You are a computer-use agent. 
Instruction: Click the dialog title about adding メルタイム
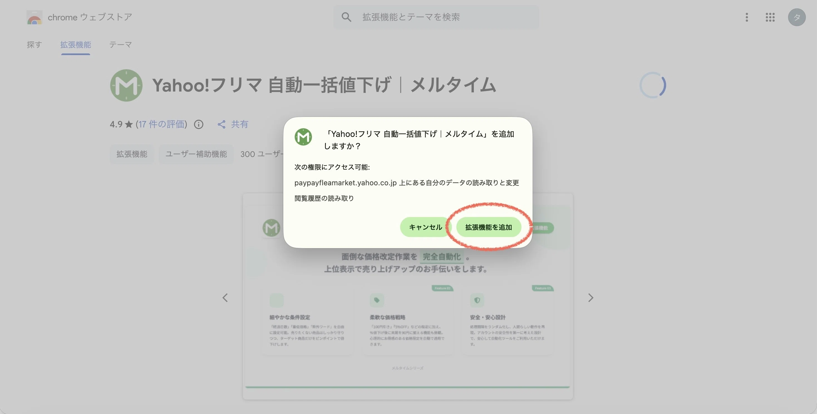tap(419, 140)
